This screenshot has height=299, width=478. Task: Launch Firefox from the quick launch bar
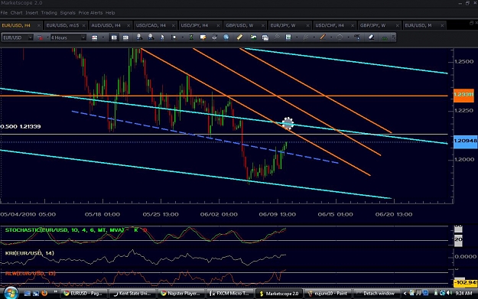[44, 293]
